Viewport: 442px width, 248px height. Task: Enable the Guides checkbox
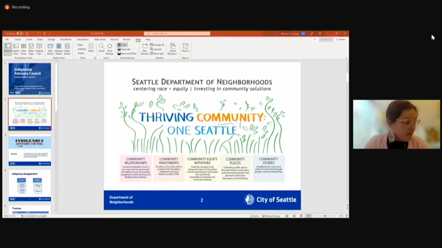[77, 53]
